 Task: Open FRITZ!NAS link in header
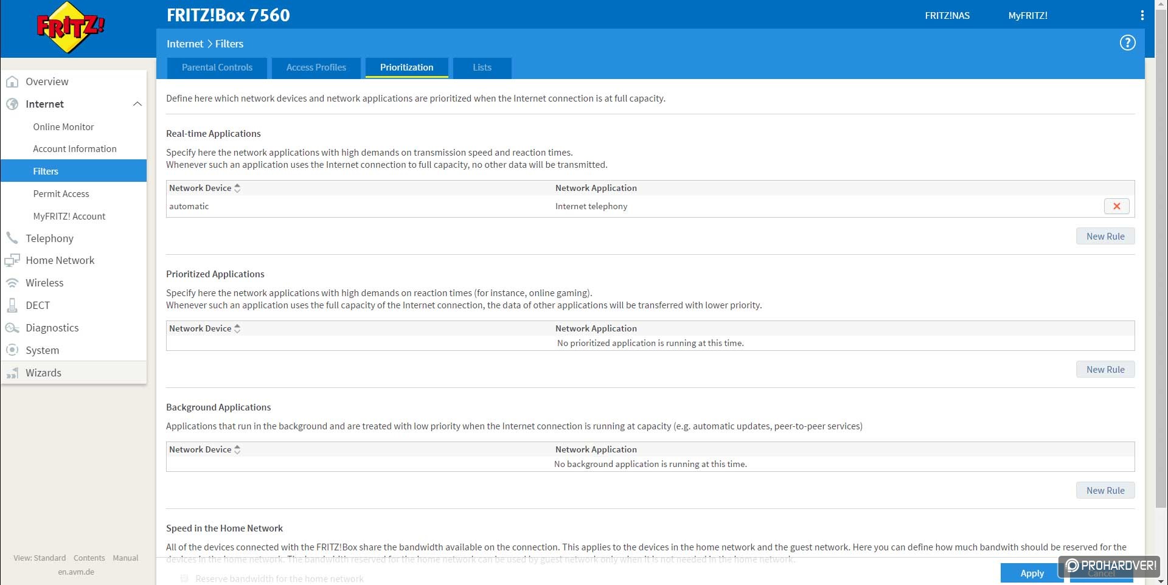tap(947, 15)
